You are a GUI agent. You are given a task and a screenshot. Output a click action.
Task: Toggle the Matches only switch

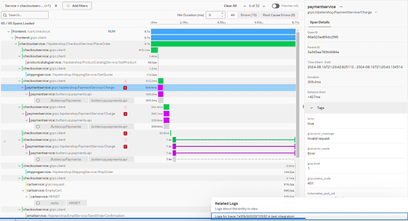click(x=275, y=6)
